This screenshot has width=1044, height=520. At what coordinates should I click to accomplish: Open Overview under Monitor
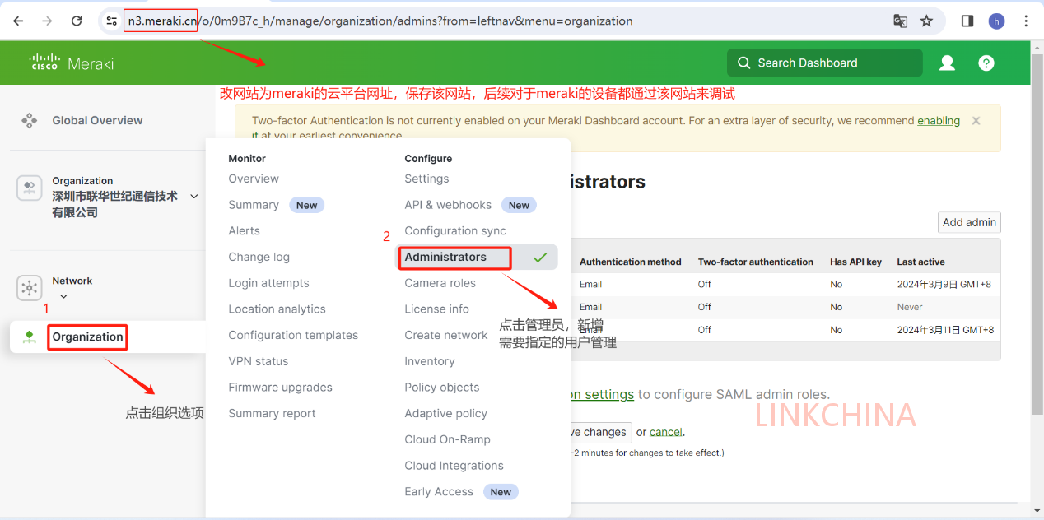tap(254, 179)
